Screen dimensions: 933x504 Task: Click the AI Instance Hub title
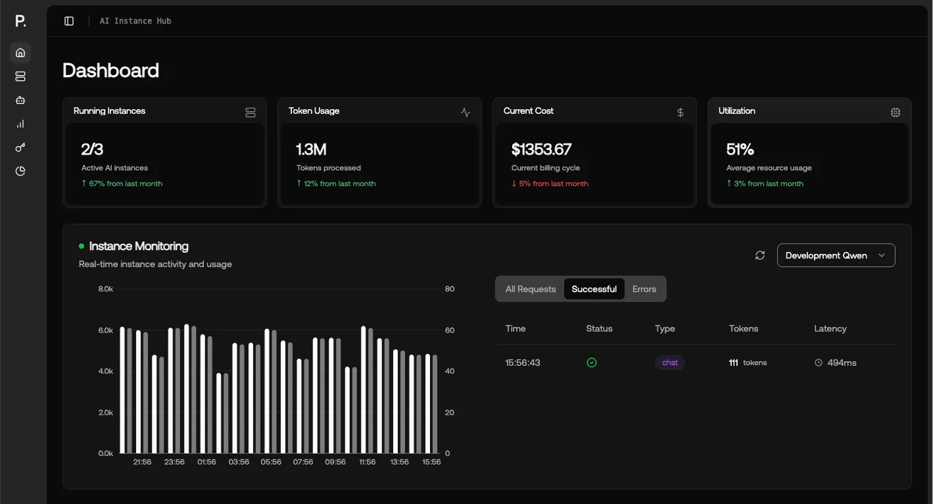[135, 20]
